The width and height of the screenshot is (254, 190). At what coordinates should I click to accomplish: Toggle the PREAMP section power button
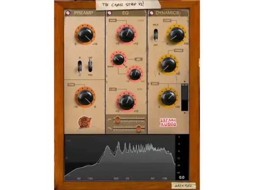[68, 13]
